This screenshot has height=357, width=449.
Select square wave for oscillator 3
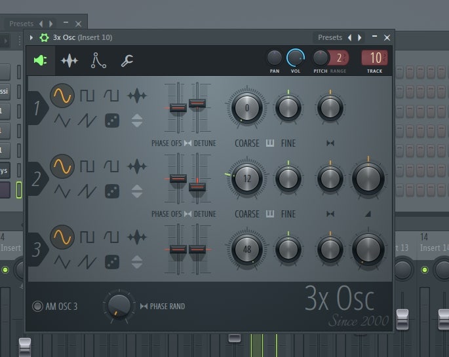(x=87, y=237)
